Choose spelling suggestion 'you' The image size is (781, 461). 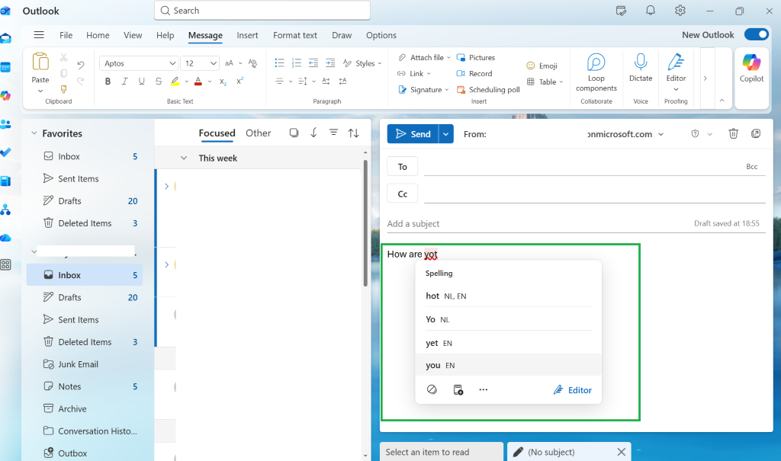tap(508, 365)
